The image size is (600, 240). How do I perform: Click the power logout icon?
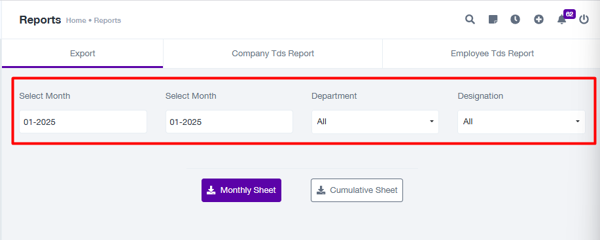(584, 20)
